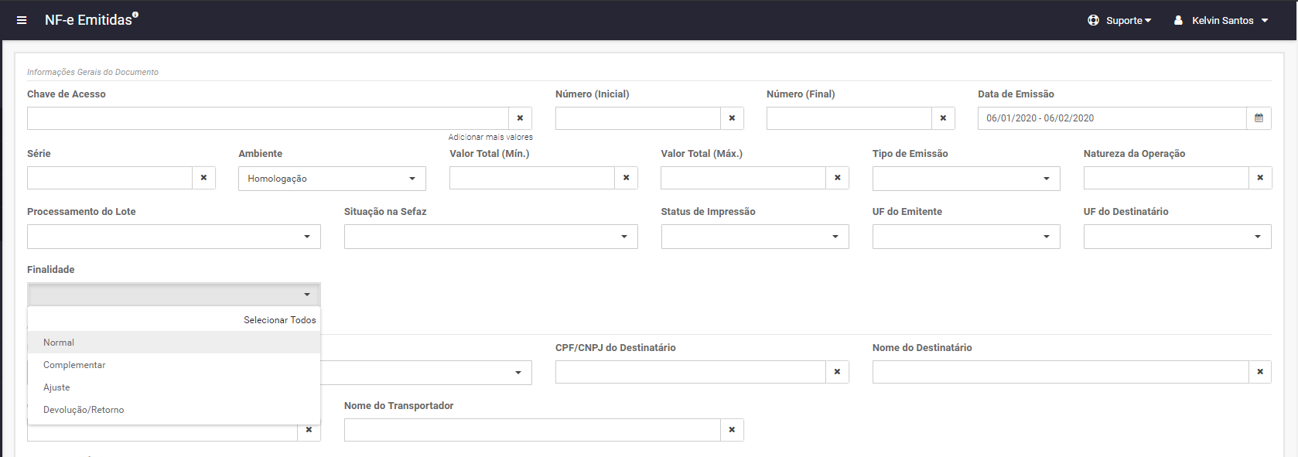The image size is (1298, 457).
Task: Clear the Número (Inicial) field
Action: [732, 118]
